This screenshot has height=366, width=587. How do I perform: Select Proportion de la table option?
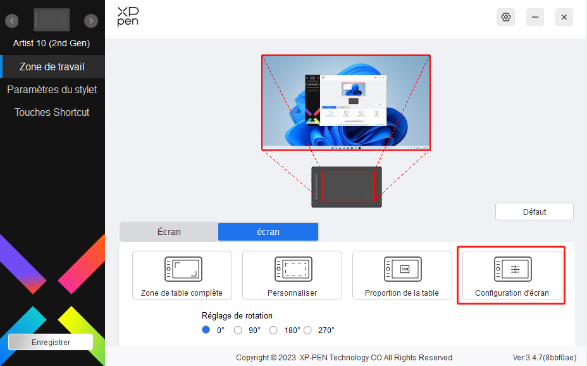(x=402, y=275)
